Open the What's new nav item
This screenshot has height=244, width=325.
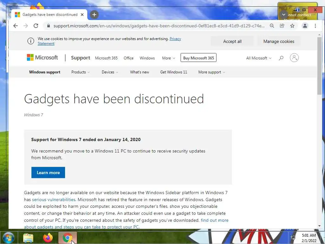coord(140,72)
